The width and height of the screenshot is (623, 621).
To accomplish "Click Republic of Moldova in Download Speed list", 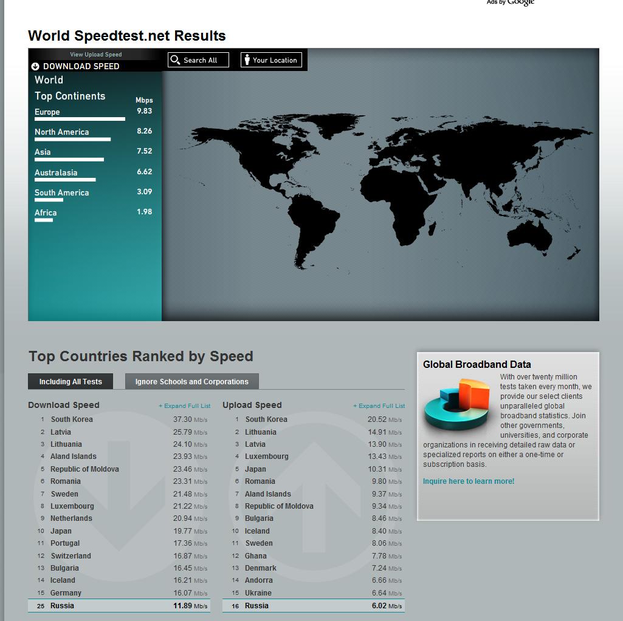I will tap(84, 469).
